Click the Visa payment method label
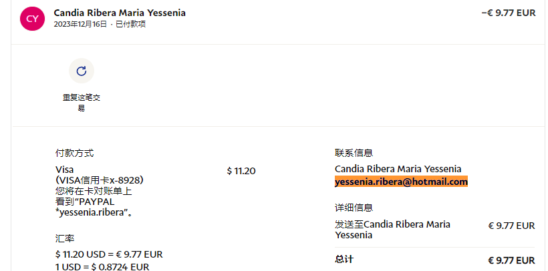 [65, 170]
